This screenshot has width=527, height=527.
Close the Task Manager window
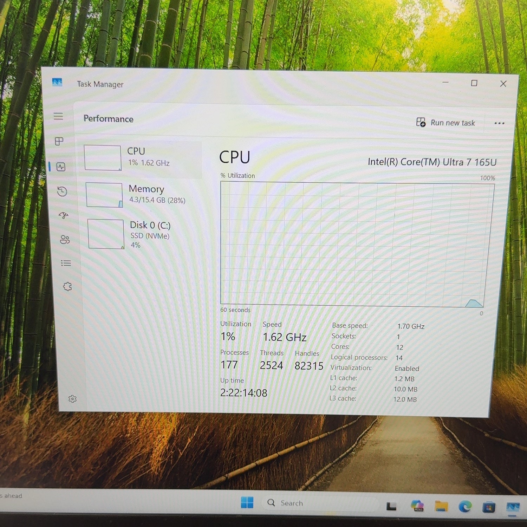[503, 84]
